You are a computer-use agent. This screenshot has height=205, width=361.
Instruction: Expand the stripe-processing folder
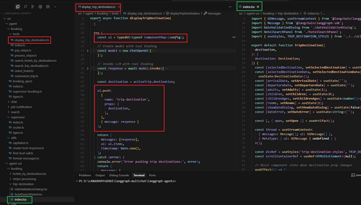tap(24, 179)
